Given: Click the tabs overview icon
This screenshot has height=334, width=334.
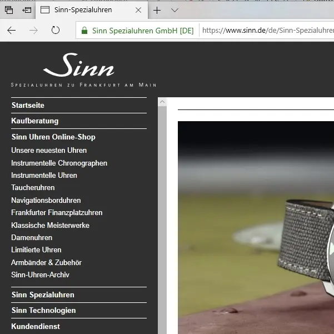Looking at the screenshot, I should pyautogui.click(x=9, y=10).
